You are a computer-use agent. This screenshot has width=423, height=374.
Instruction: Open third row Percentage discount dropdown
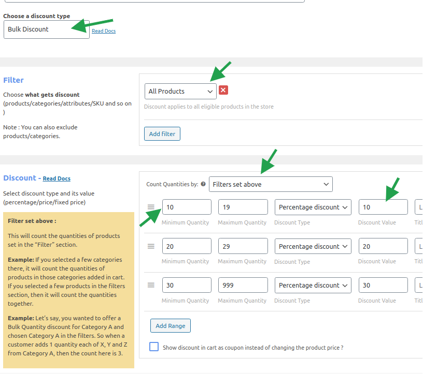(313, 285)
